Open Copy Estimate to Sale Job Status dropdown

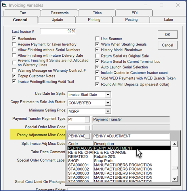tap(108, 103)
